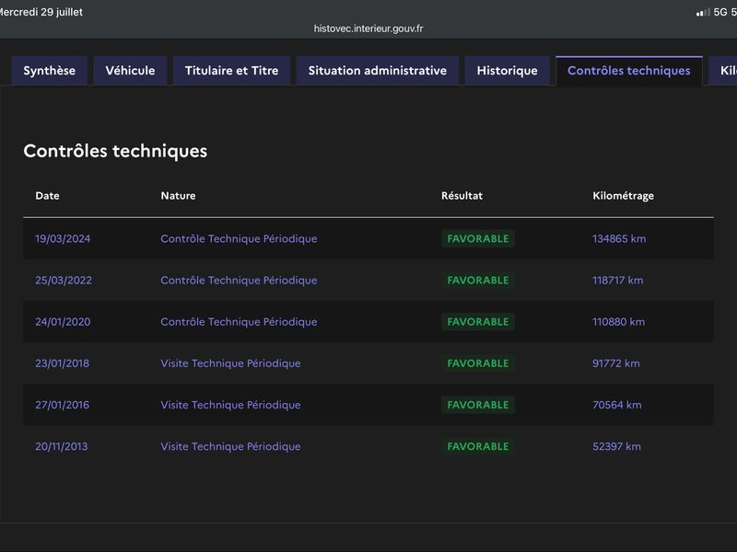Select the Titulaire et Titre tab
This screenshot has height=552, width=737.
232,71
